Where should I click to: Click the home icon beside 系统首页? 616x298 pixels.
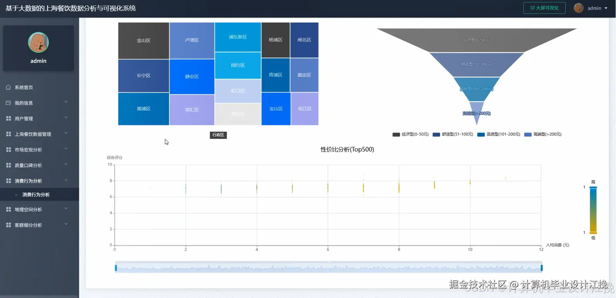click(8, 87)
